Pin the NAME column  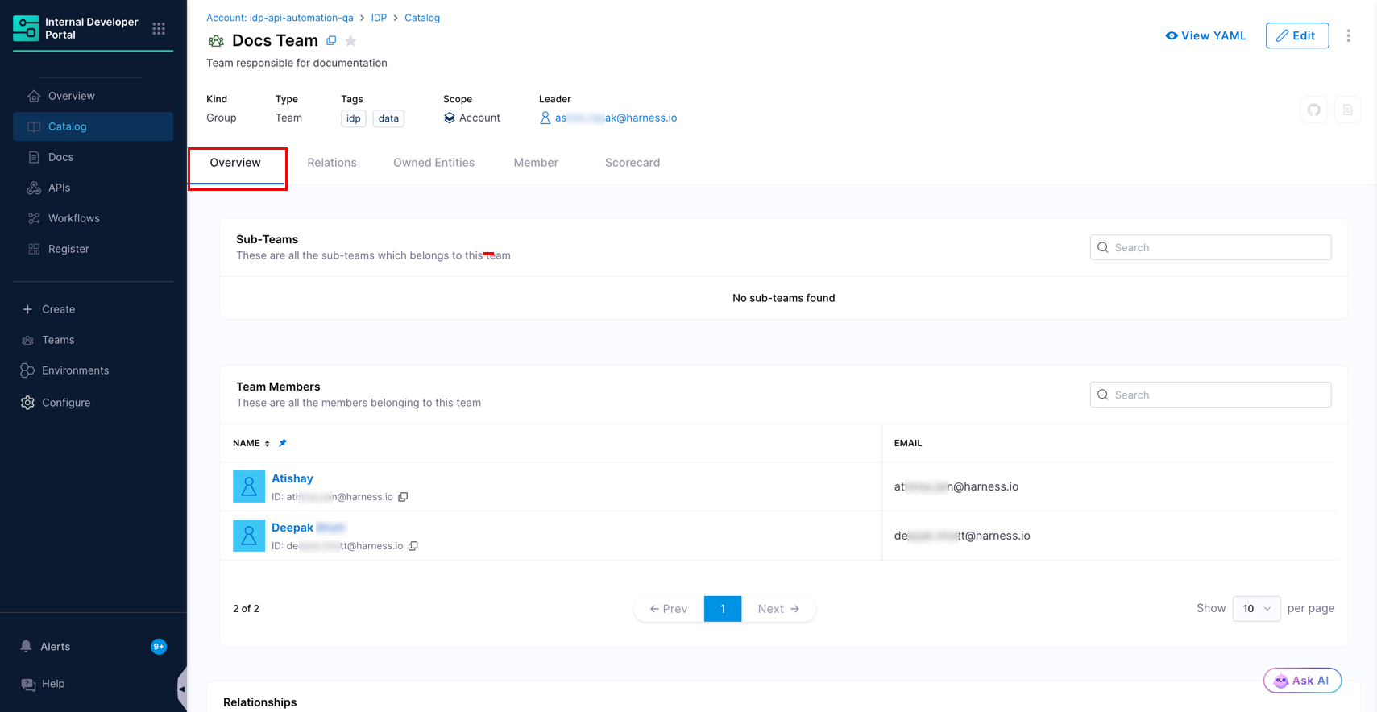coord(283,443)
